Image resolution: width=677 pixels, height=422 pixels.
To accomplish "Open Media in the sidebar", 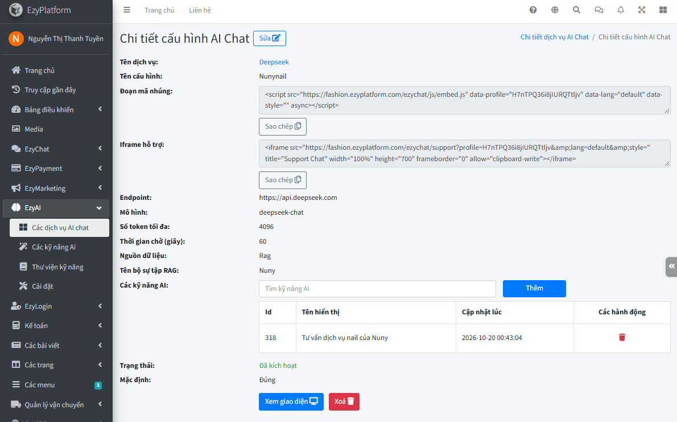I will pyautogui.click(x=55, y=129).
